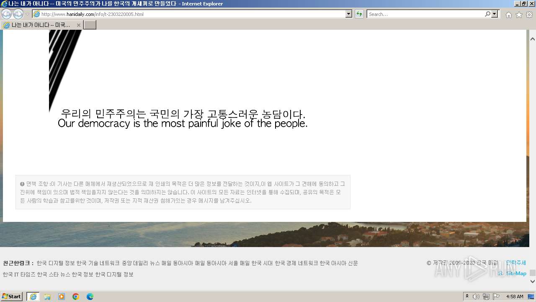Image resolution: width=536 pixels, height=302 pixels.
Task: Open the Home icon in toolbar
Action: [x=508, y=15]
